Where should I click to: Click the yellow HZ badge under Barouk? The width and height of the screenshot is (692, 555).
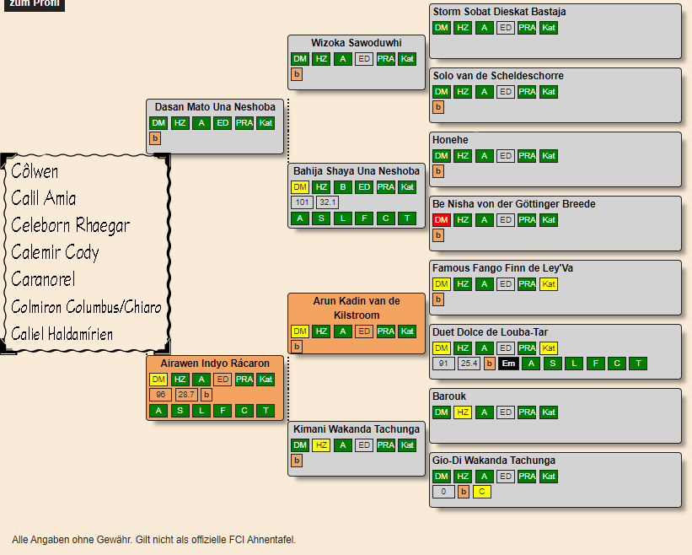[x=463, y=412]
